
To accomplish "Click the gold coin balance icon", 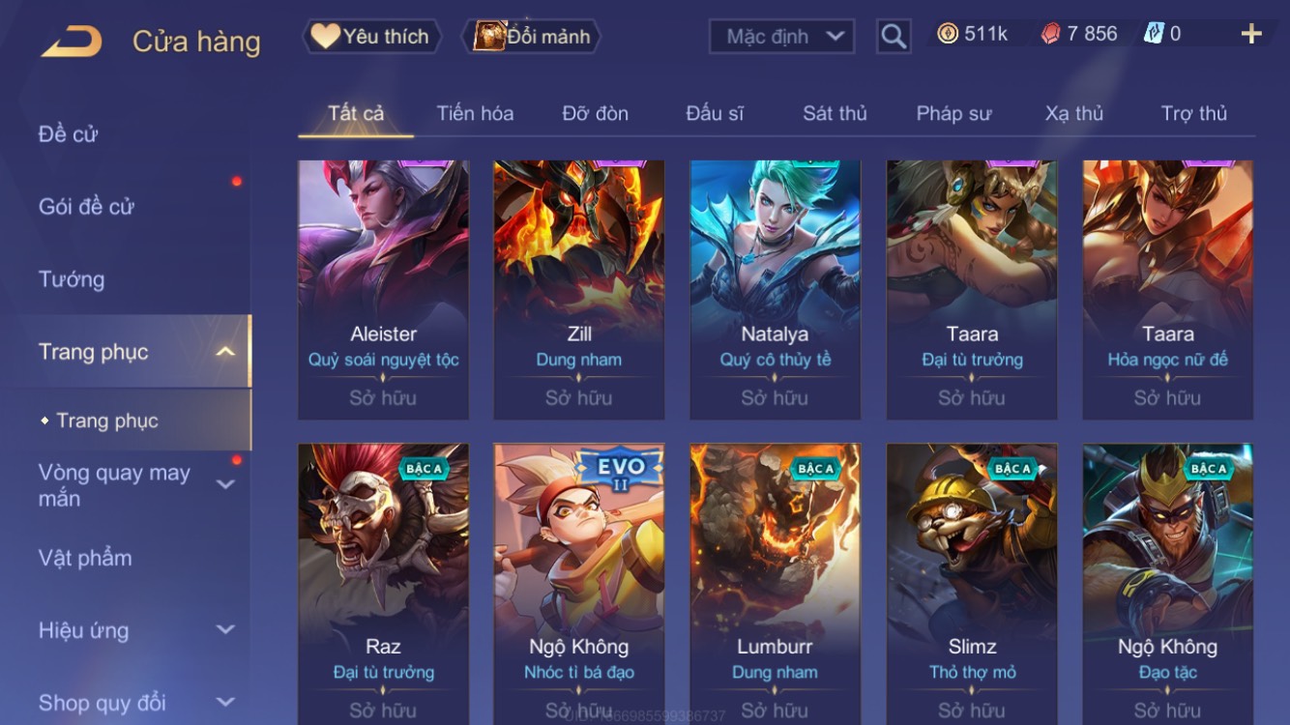I will tap(948, 34).
